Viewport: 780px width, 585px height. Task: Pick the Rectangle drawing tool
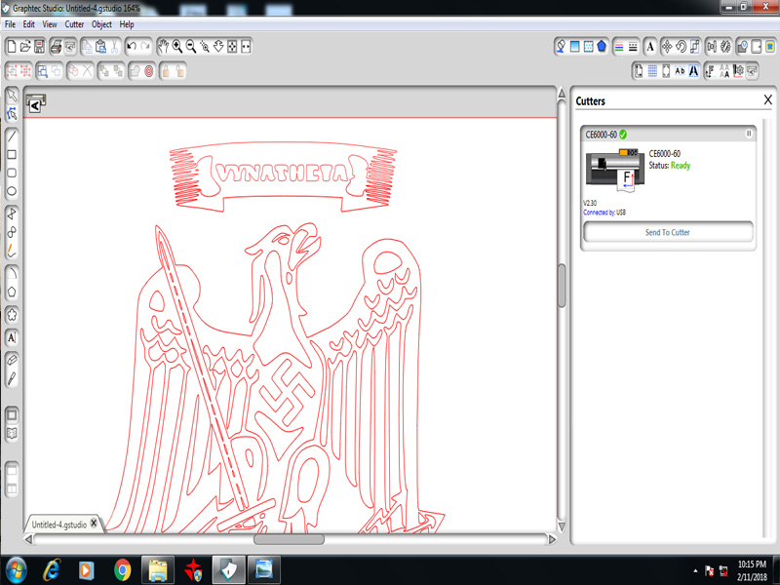pos(12,155)
